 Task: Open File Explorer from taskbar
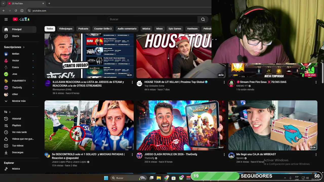(159, 178)
